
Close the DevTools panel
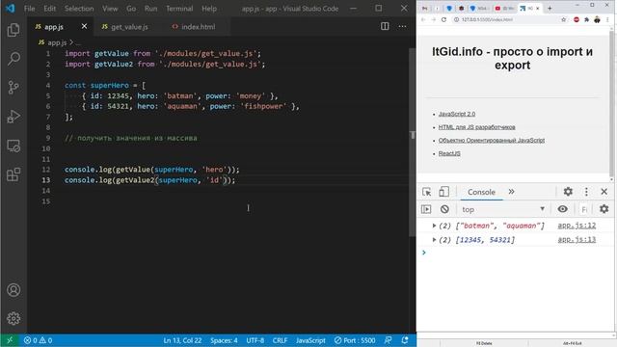pos(604,192)
